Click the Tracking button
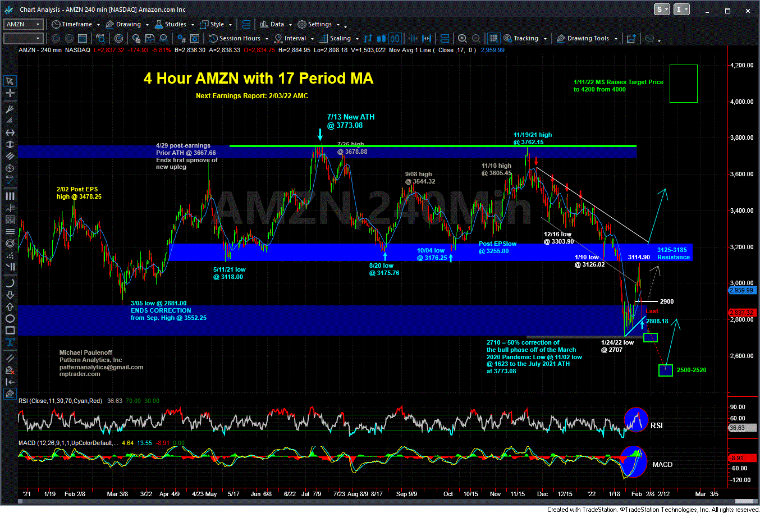760x513 pixels. point(521,38)
